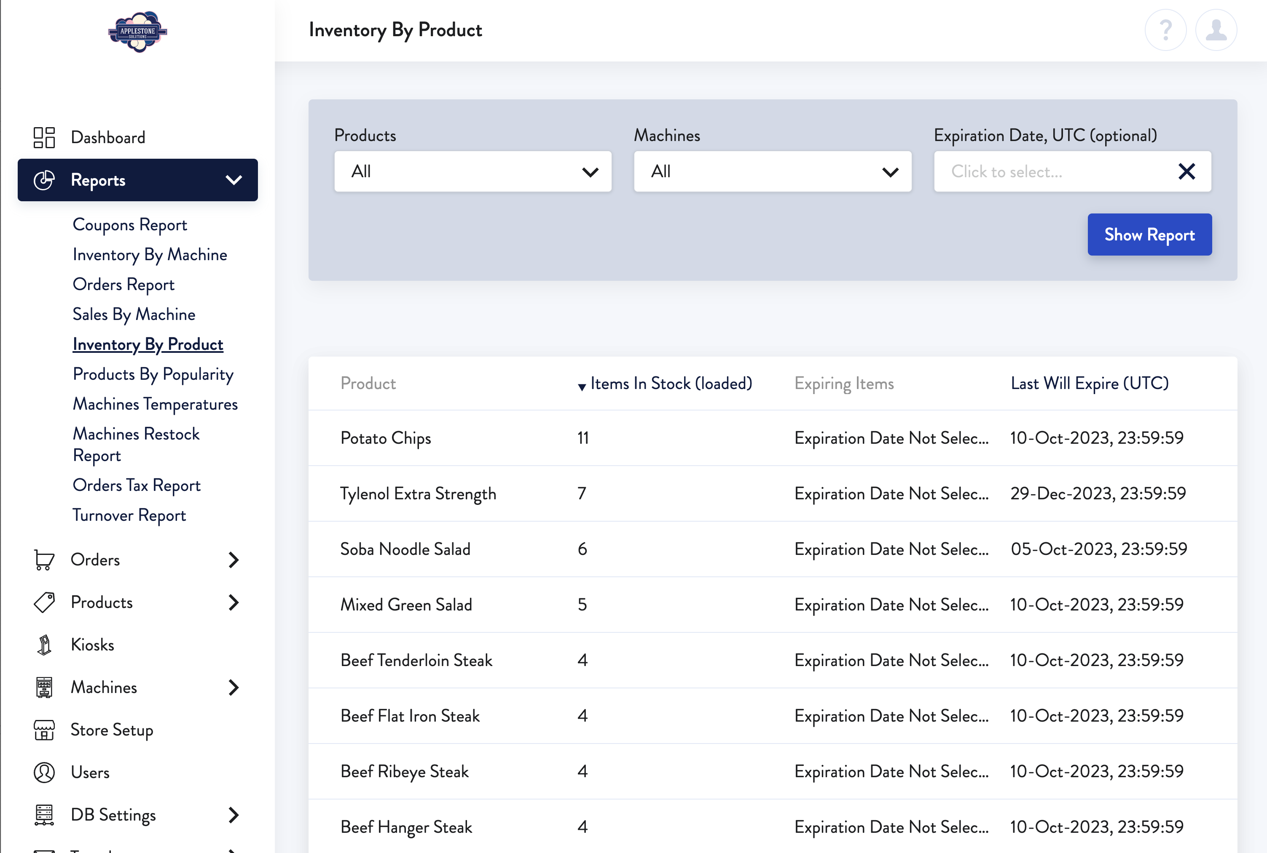Select Inventory By Product in sidebar
Viewport: 1267px width, 853px height.
point(148,344)
